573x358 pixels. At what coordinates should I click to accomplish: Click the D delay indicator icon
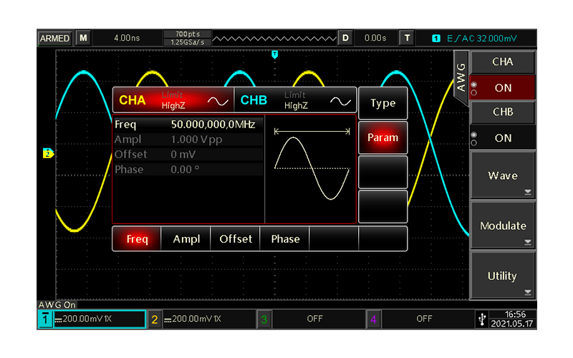pyautogui.click(x=345, y=38)
